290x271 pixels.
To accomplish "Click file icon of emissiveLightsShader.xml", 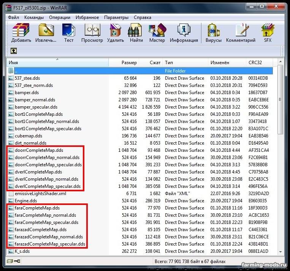I will click(x=11, y=194).
